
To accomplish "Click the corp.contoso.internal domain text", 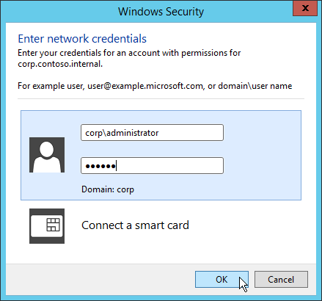I will point(60,64).
